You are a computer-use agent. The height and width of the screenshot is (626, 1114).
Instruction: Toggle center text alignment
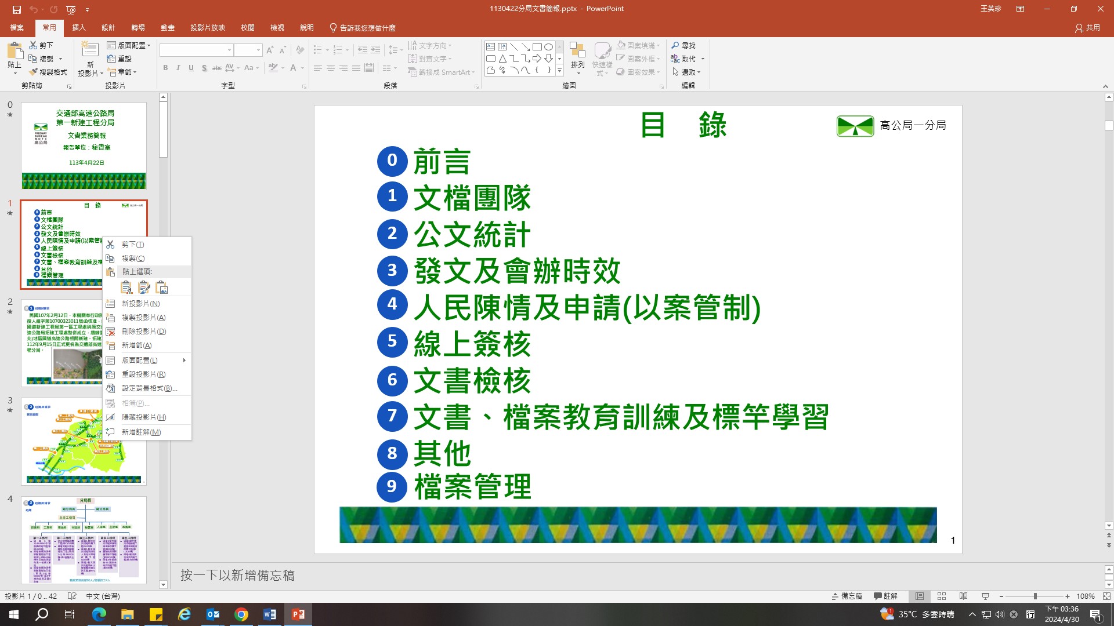[x=331, y=68]
